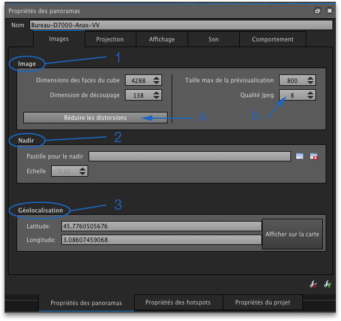Open the Affichage tab
This screenshot has width=341, height=321.
(x=162, y=39)
